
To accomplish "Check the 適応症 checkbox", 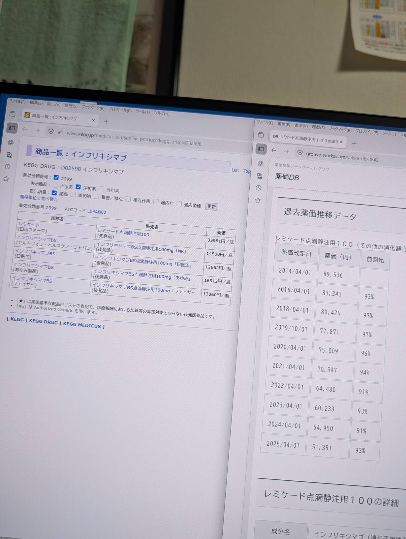I will pos(156,201).
